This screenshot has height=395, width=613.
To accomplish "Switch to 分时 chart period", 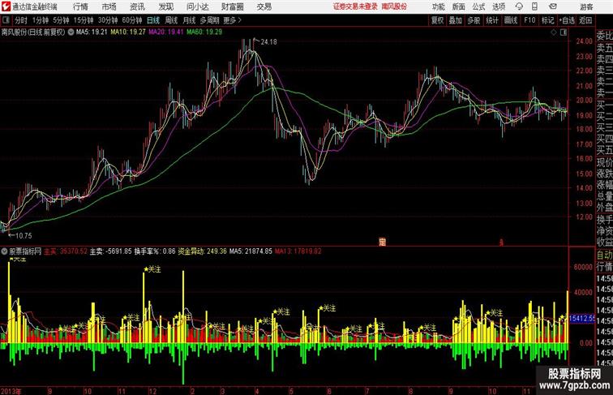I will (x=21, y=20).
